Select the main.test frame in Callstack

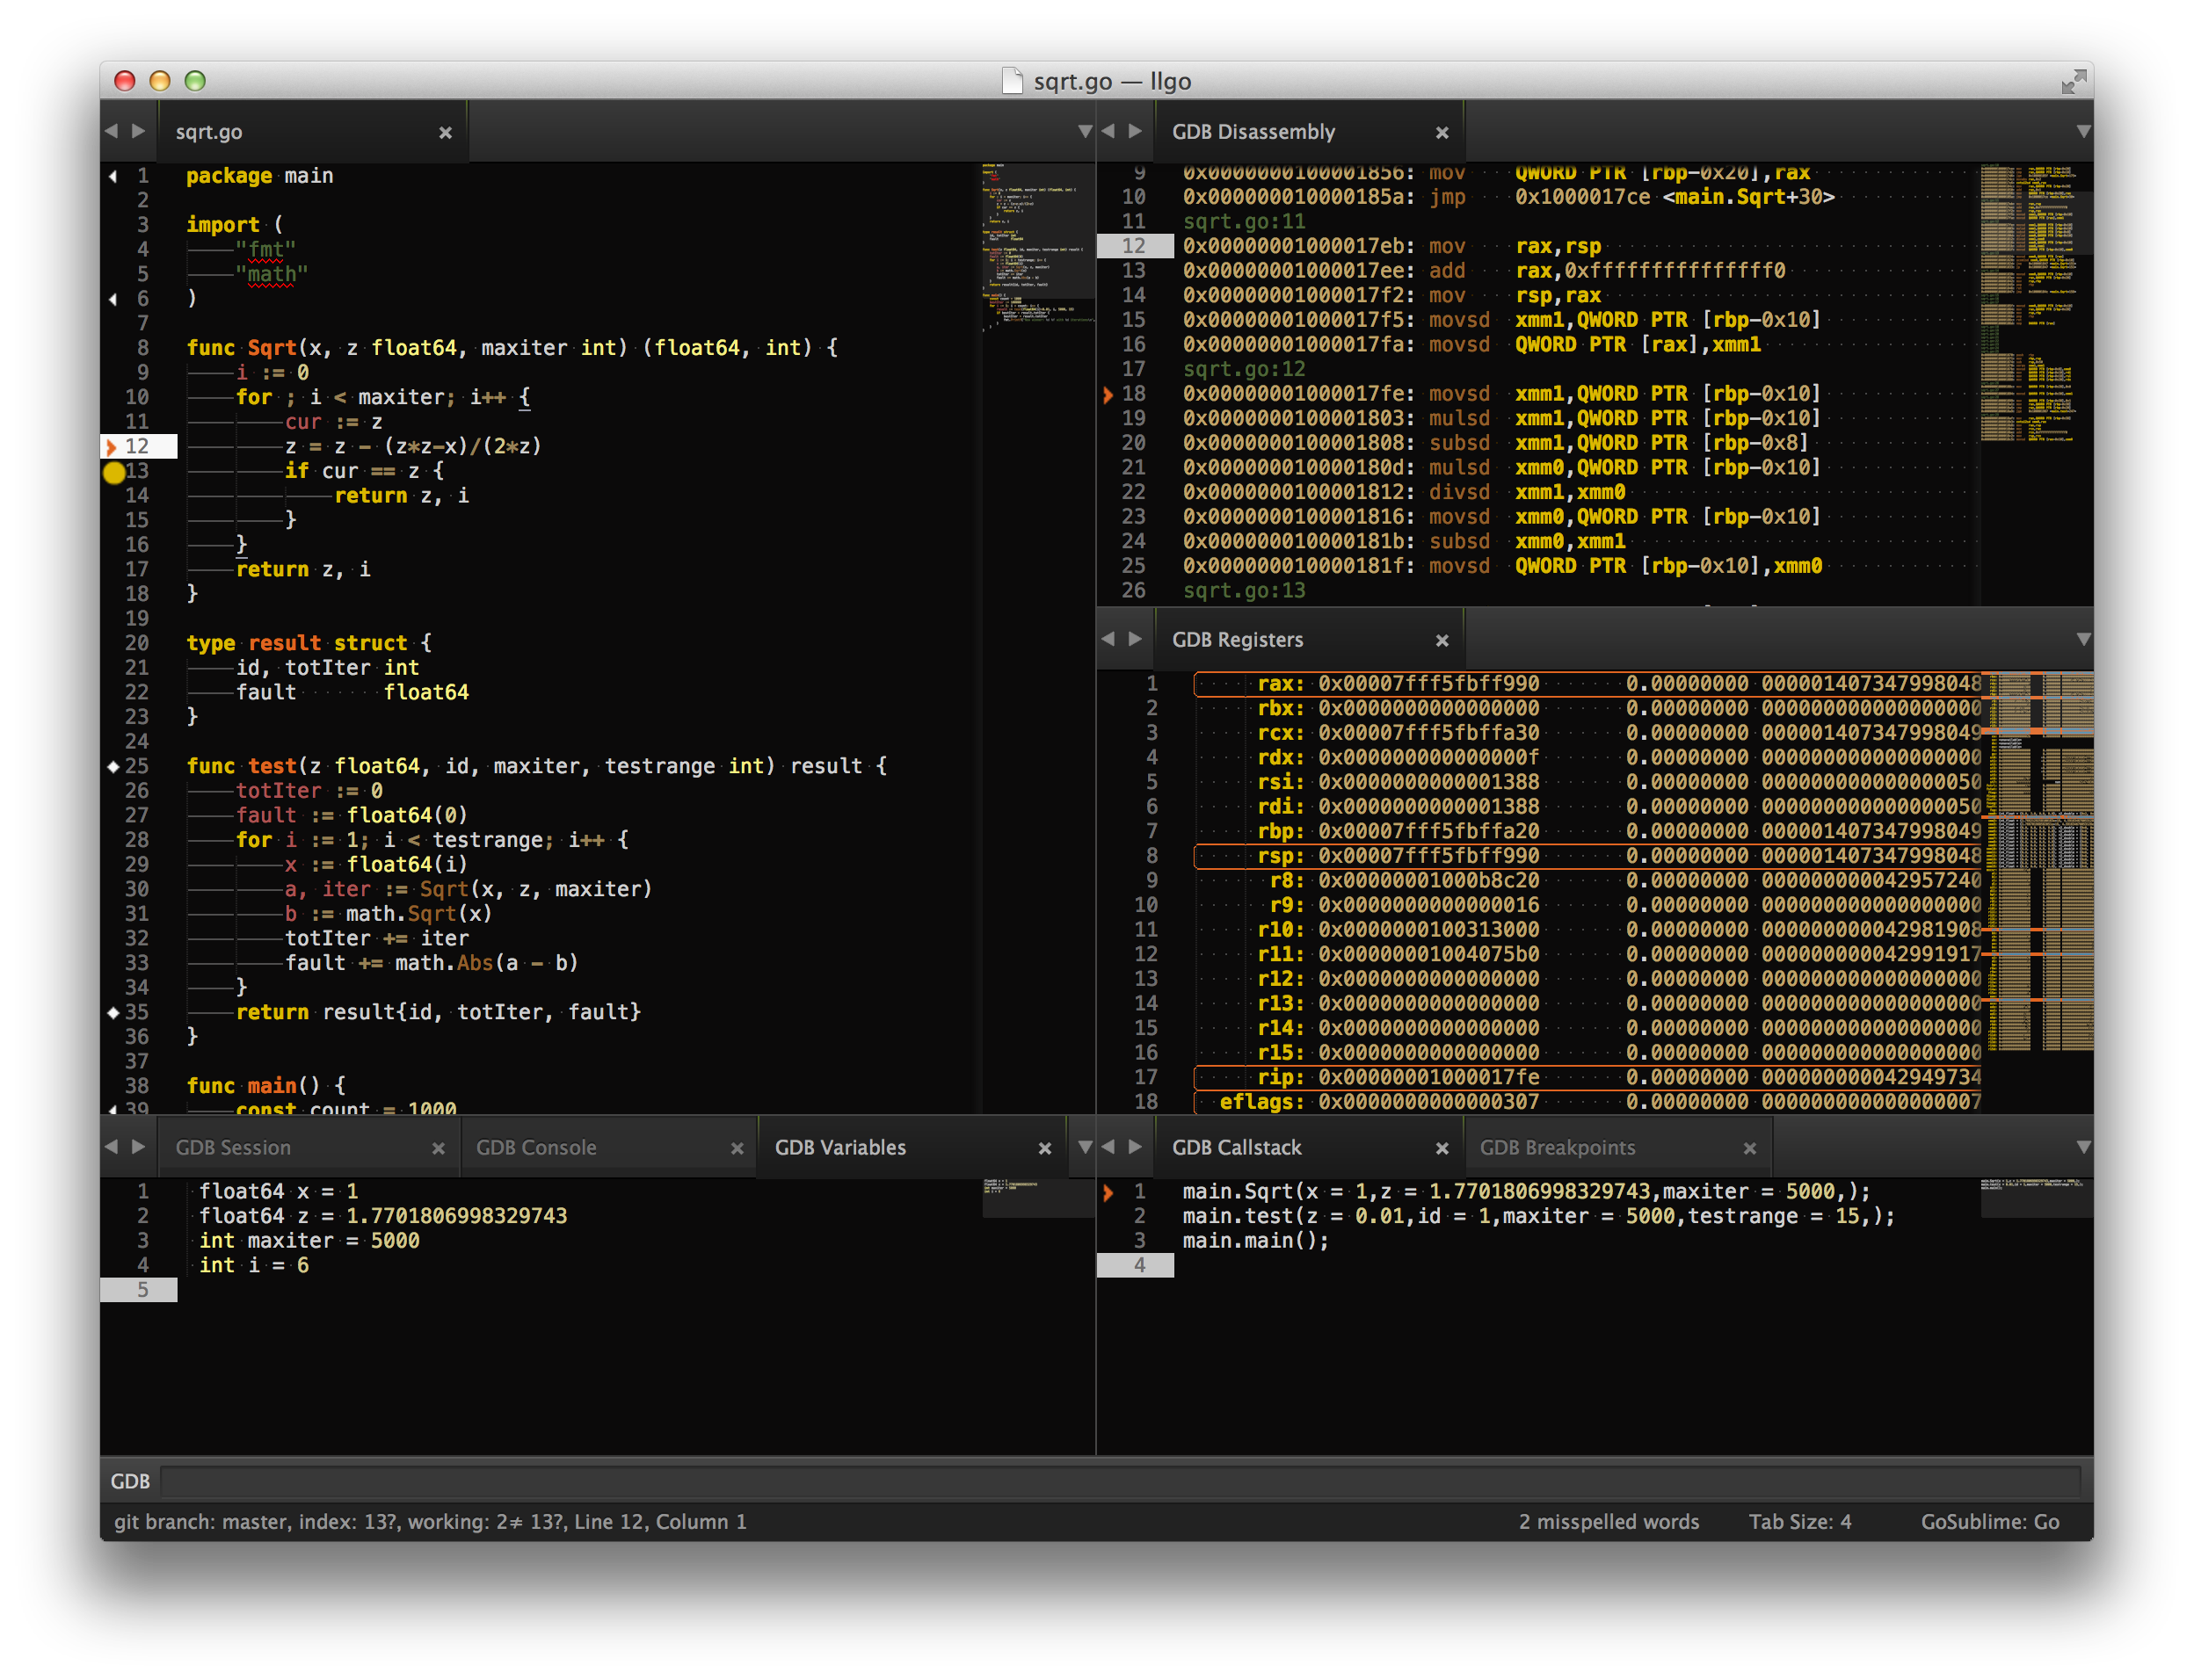click(x=1539, y=1217)
